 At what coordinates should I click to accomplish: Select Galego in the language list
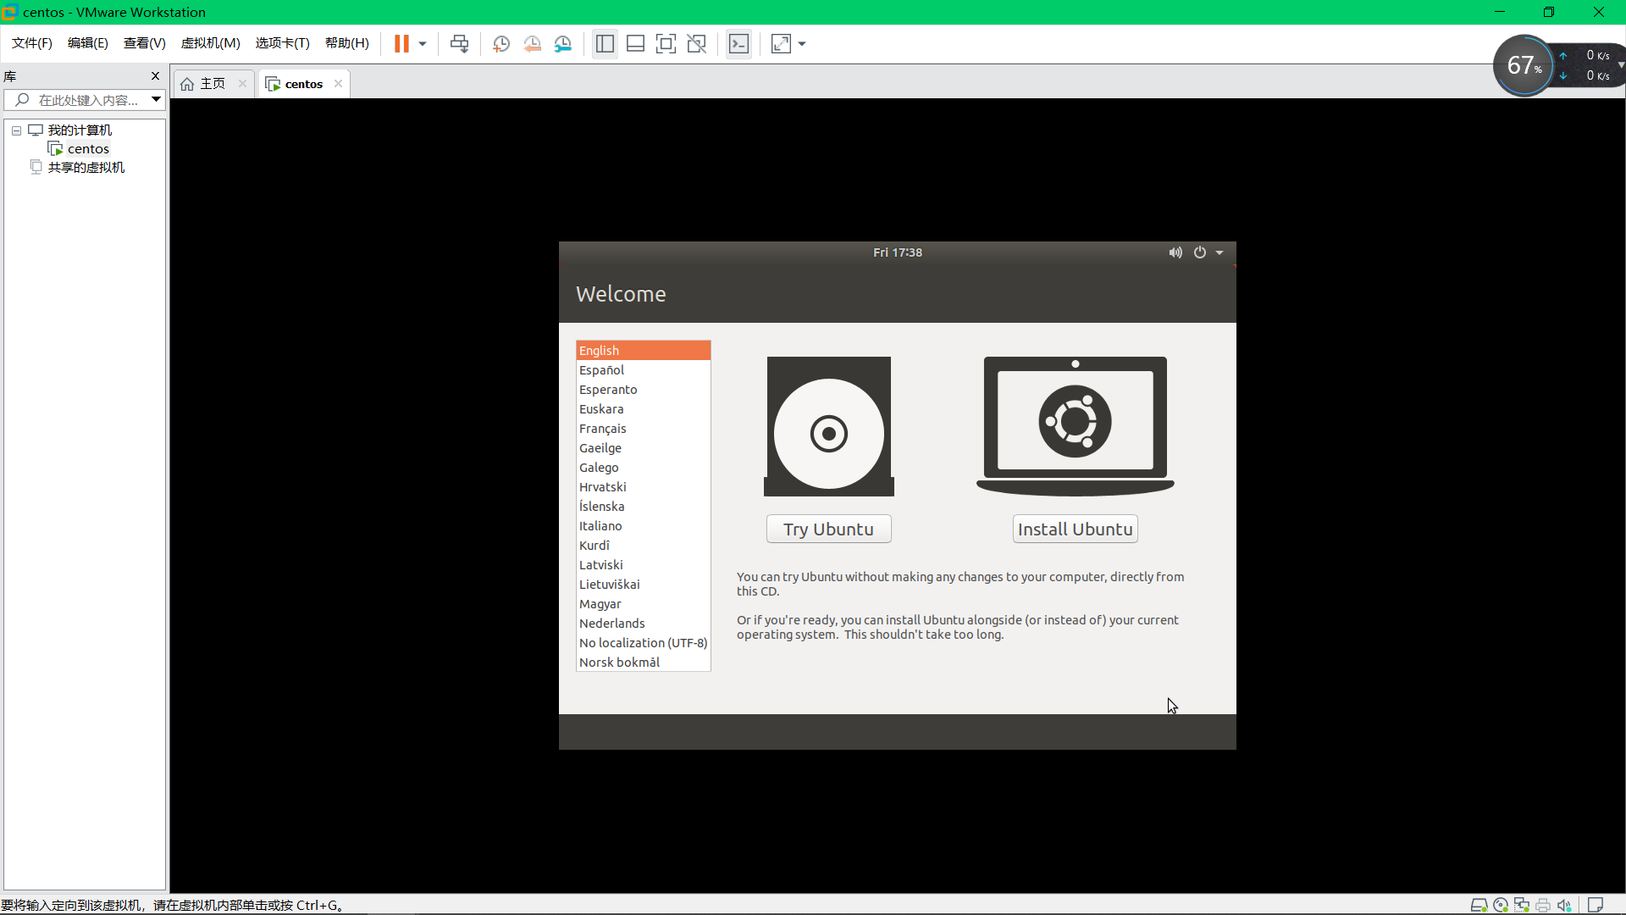(643, 468)
